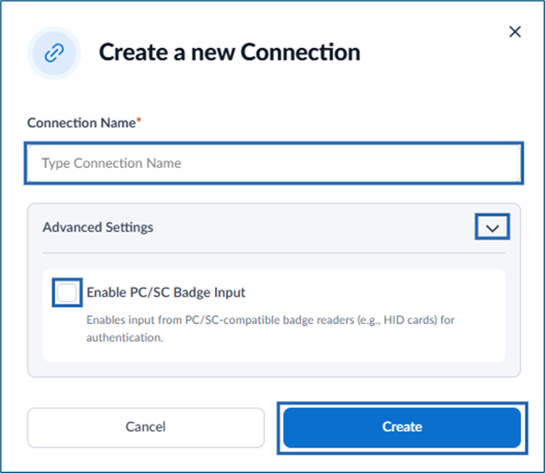Screen dimensions: 545x473
Task: Enable PC/SC Badge Input checkbox
Action: pyautogui.click(x=67, y=292)
